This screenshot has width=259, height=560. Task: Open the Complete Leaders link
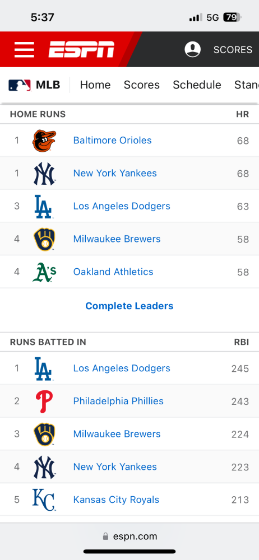[129, 306]
